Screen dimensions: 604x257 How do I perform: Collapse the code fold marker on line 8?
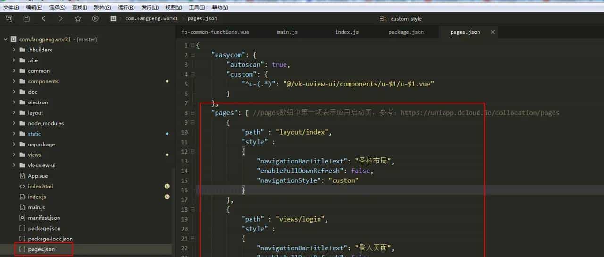[x=193, y=113]
